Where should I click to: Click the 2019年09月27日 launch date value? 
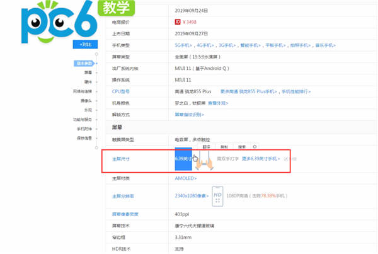coord(192,34)
